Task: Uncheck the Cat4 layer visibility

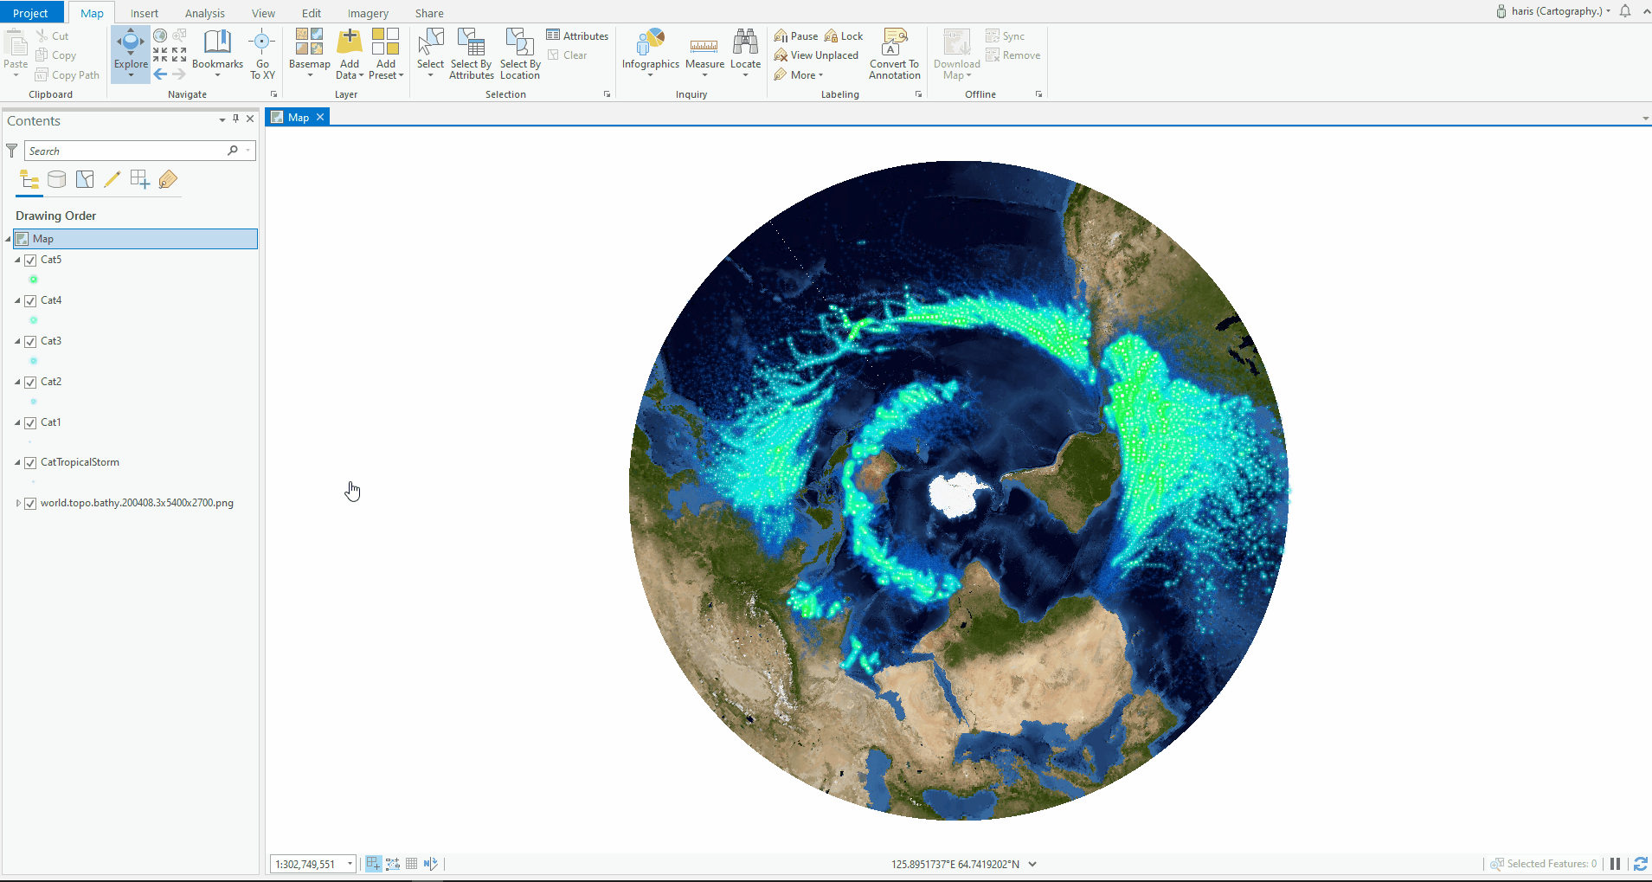Action: [x=30, y=300]
